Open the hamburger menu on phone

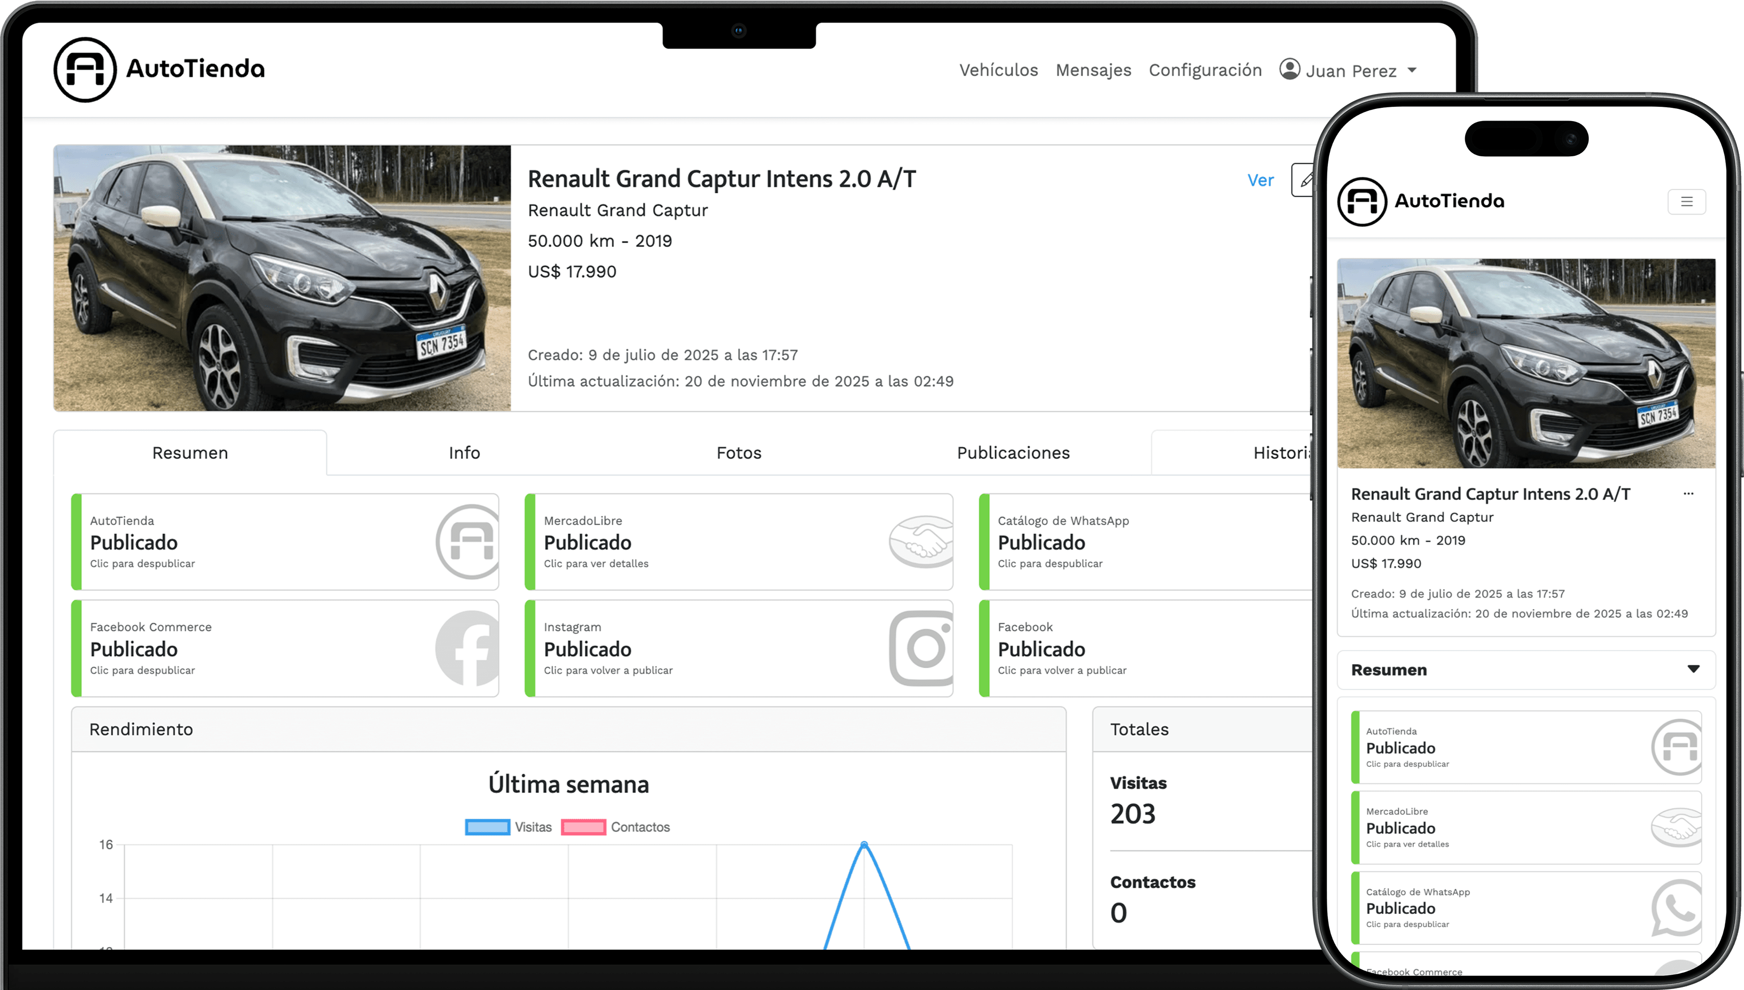tap(1686, 201)
